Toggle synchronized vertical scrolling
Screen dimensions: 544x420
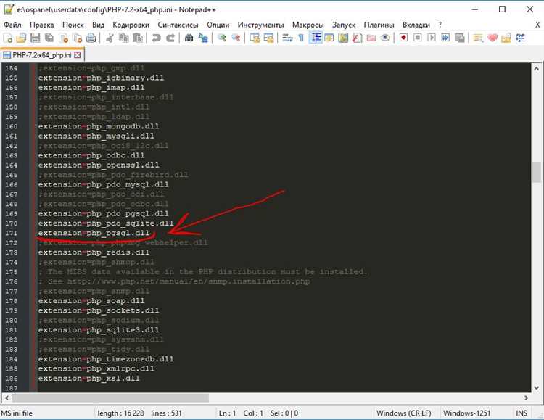point(255,38)
